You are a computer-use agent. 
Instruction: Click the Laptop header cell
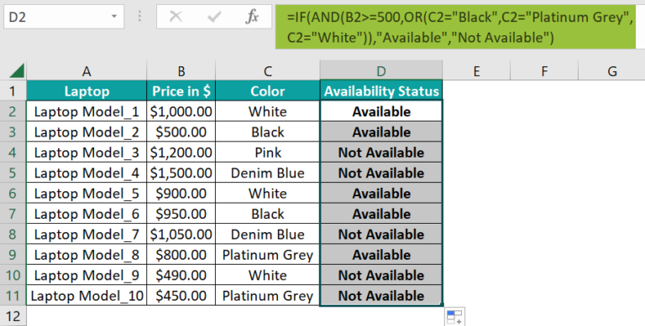tap(87, 91)
